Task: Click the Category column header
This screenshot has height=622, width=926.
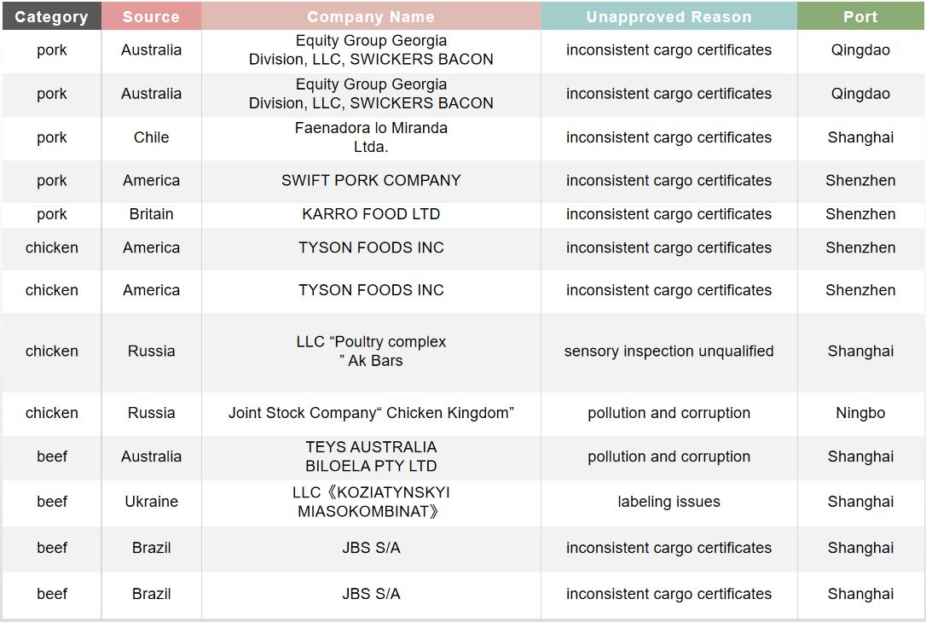Action: pos(51,16)
